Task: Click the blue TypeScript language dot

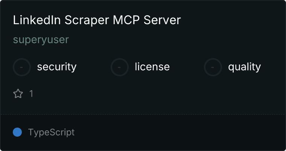Action: click(17, 132)
